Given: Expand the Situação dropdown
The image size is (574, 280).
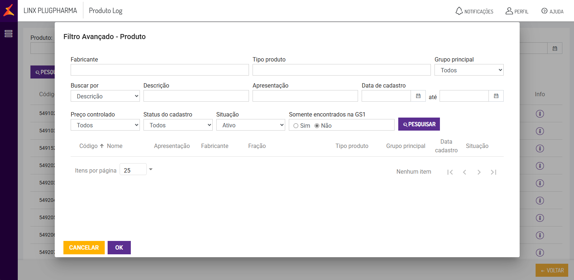Looking at the screenshot, I should 251,125.
